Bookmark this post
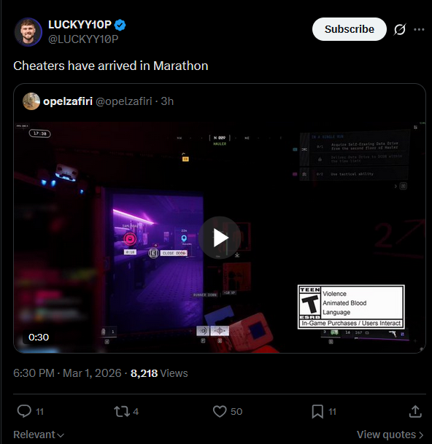 [317, 411]
